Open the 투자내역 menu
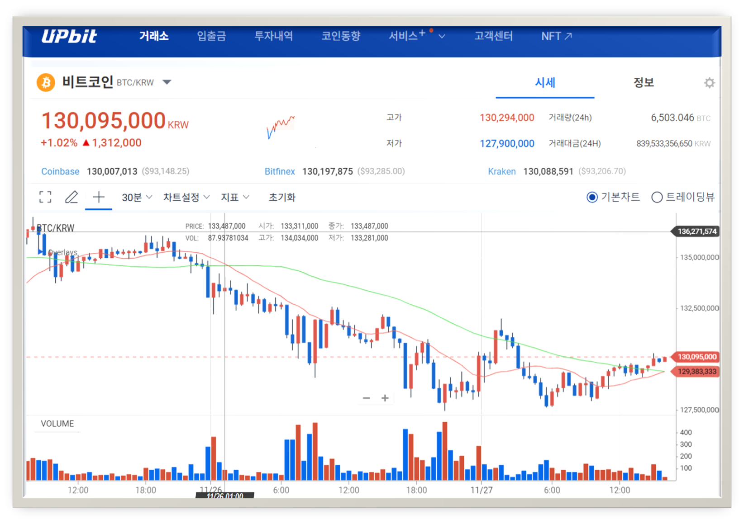The image size is (744, 524). [274, 36]
